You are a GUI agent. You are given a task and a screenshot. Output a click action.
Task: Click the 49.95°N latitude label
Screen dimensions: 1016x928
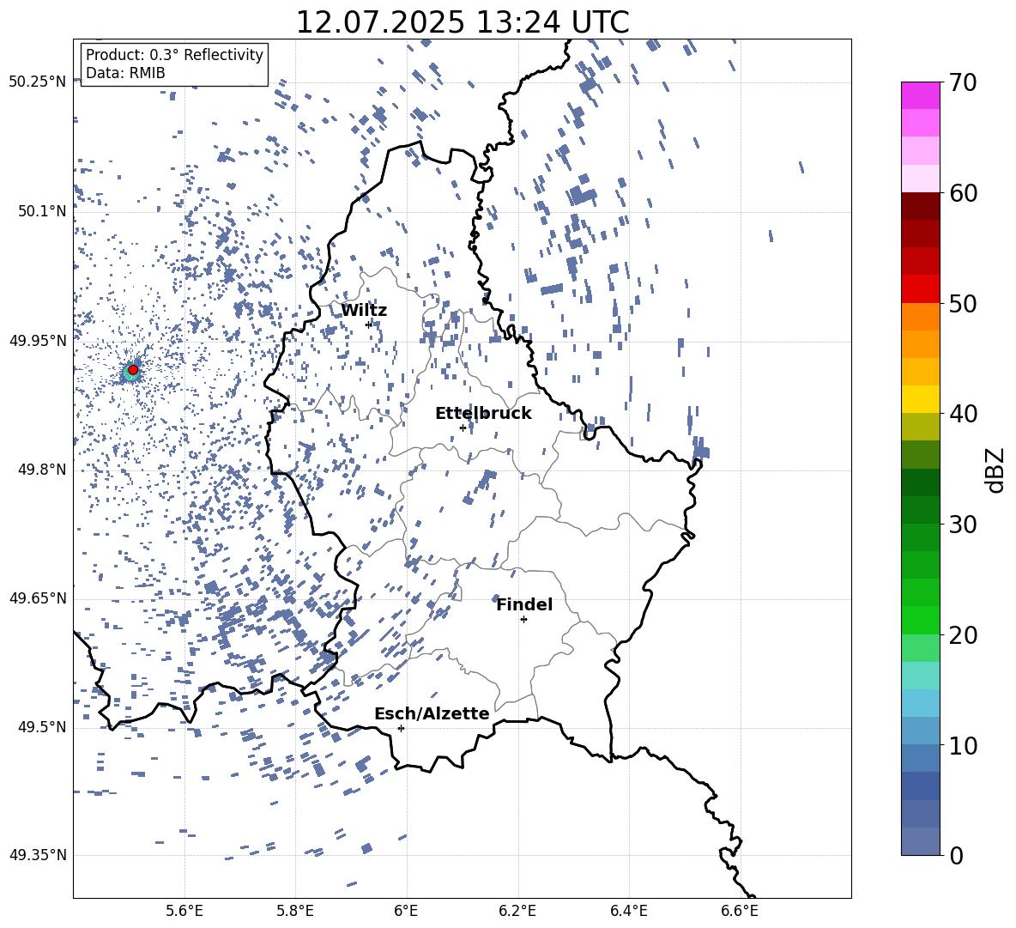point(38,340)
